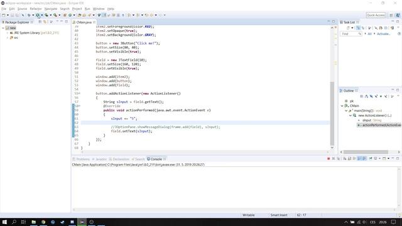This screenshot has width=402, height=226.
Task: Open the Run button dropdown arrow
Action: coord(42,15)
